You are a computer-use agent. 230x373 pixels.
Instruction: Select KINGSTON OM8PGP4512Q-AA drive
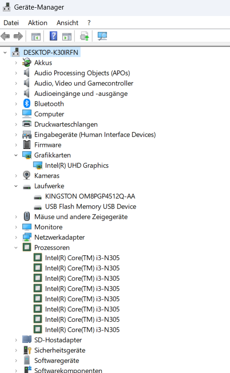click(90, 196)
